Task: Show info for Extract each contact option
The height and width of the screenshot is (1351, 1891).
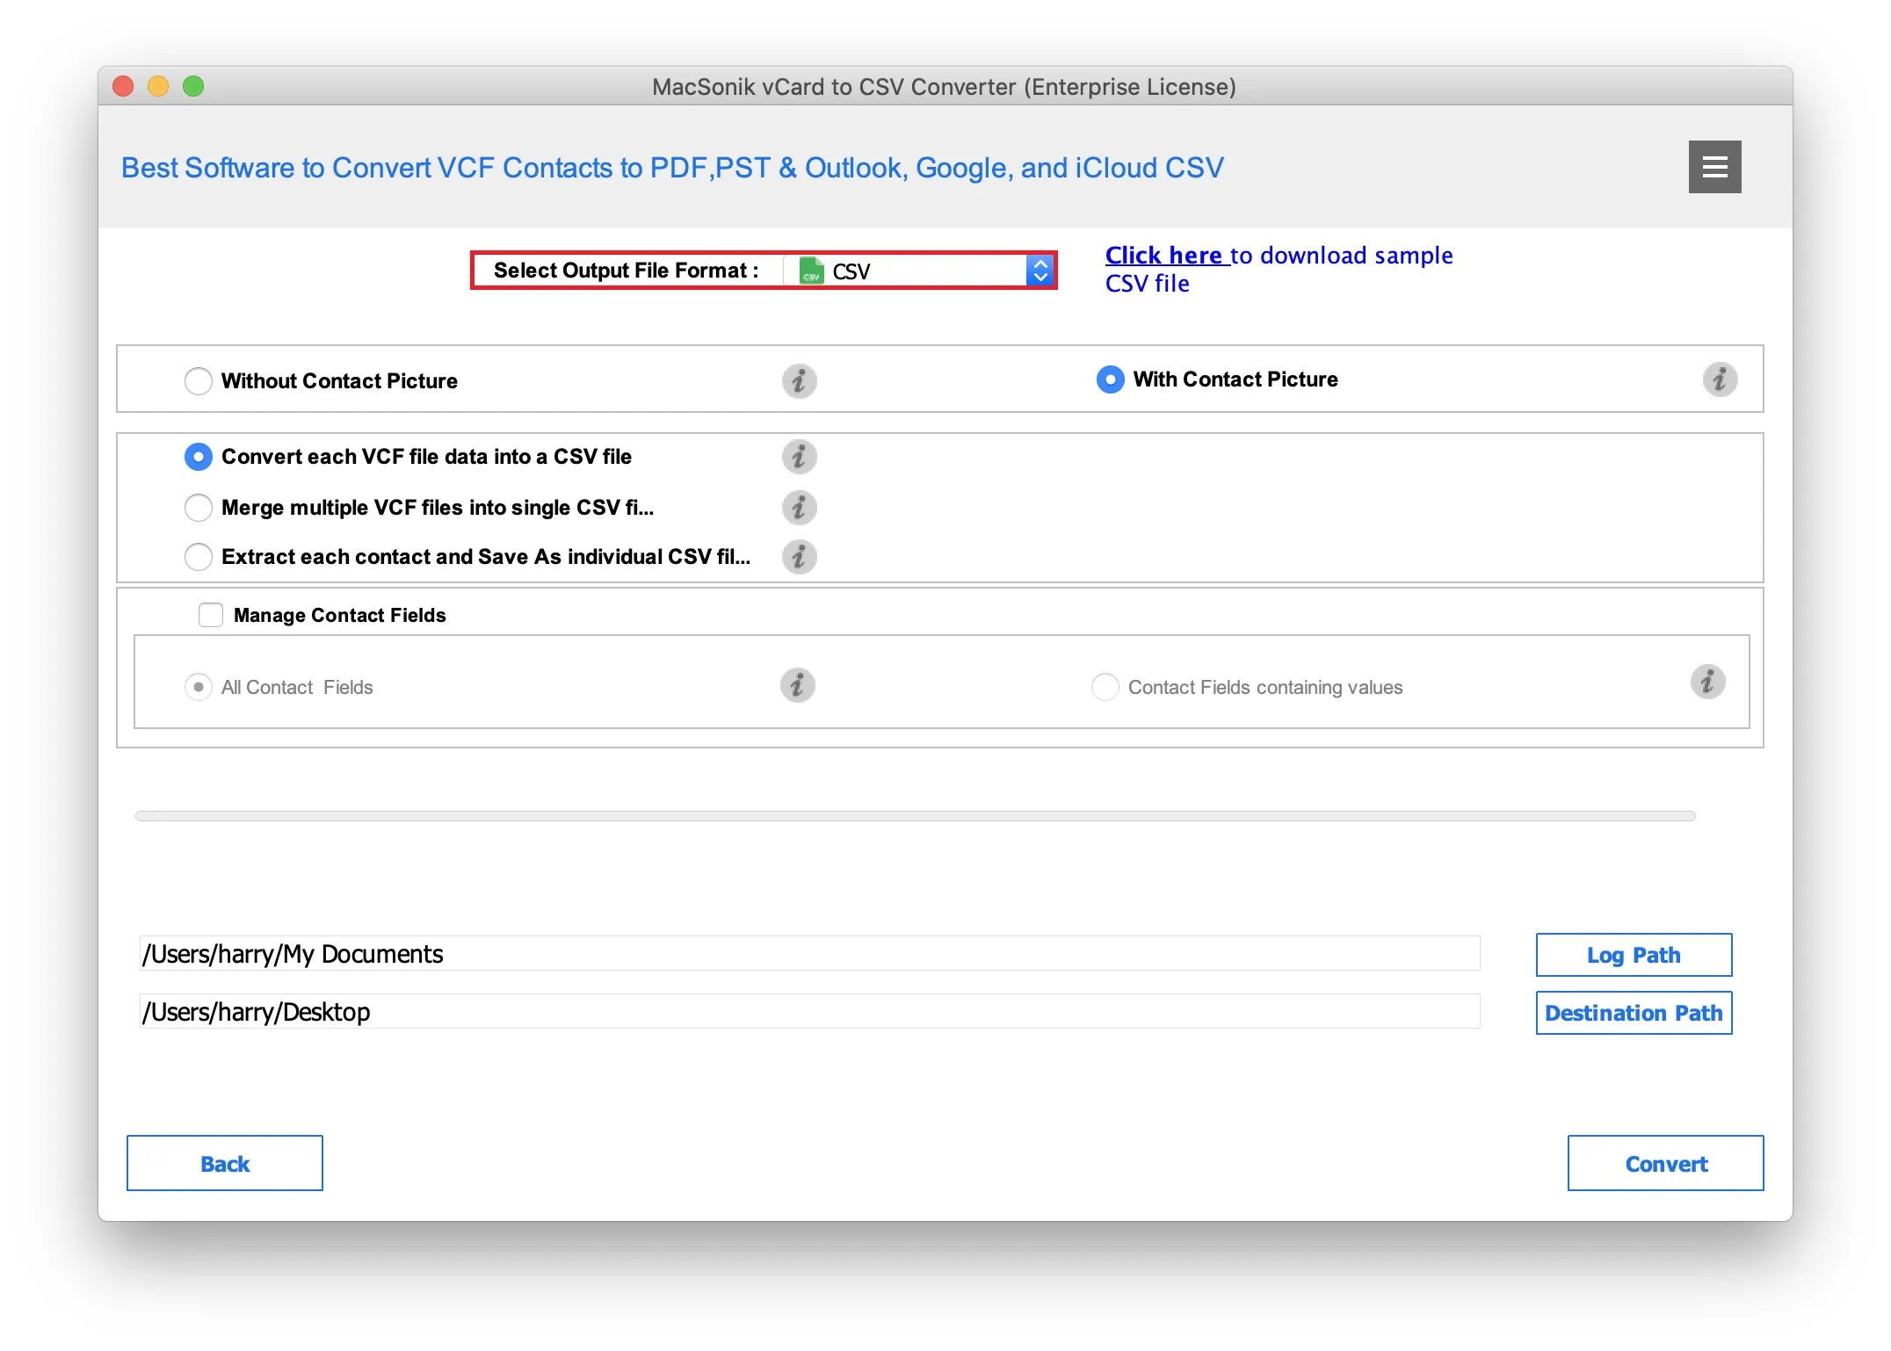Action: coord(799,557)
